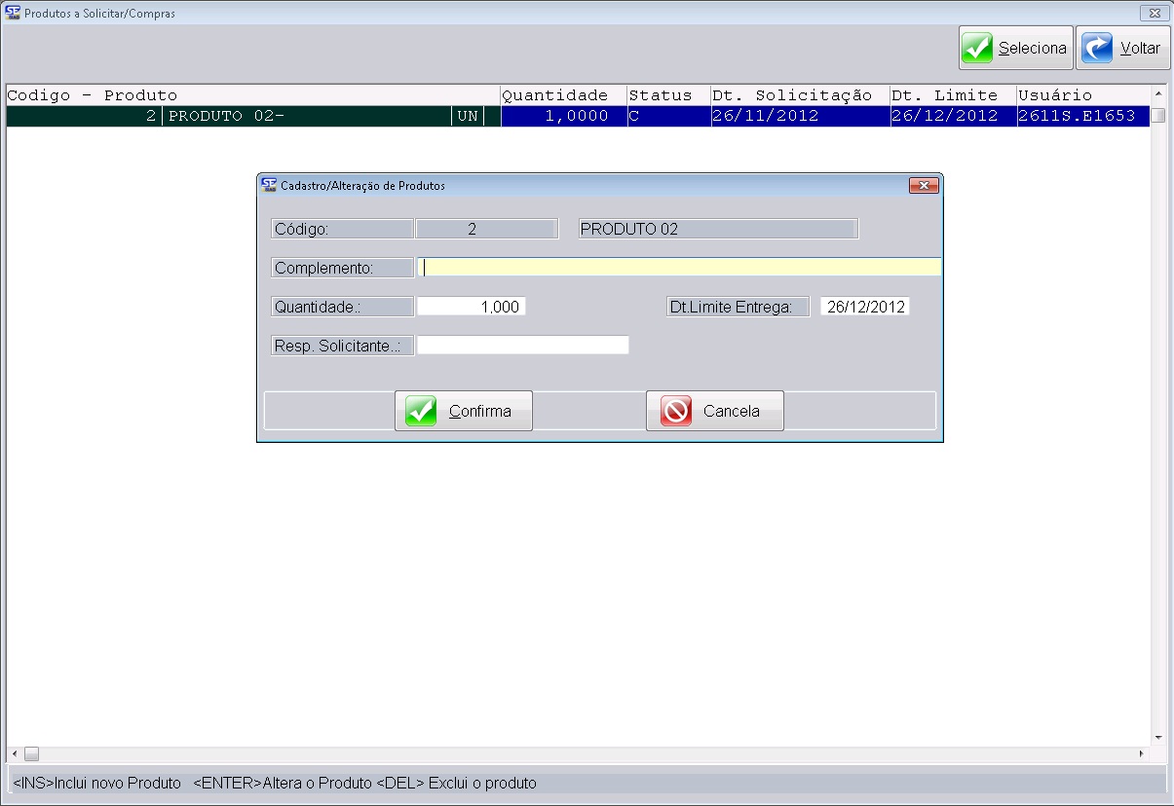Image resolution: width=1174 pixels, height=806 pixels.
Task: Click the green checkmark icon on Seleciona
Action: 977,49
